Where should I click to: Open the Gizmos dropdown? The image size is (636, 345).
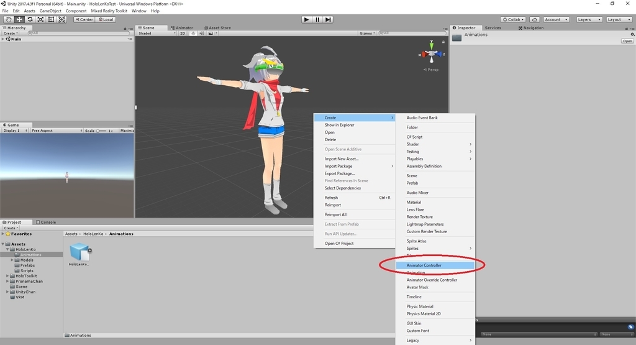point(367,34)
